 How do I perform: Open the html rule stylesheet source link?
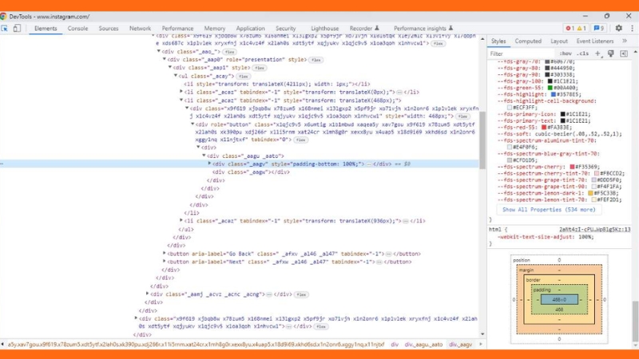(x=594, y=230)
